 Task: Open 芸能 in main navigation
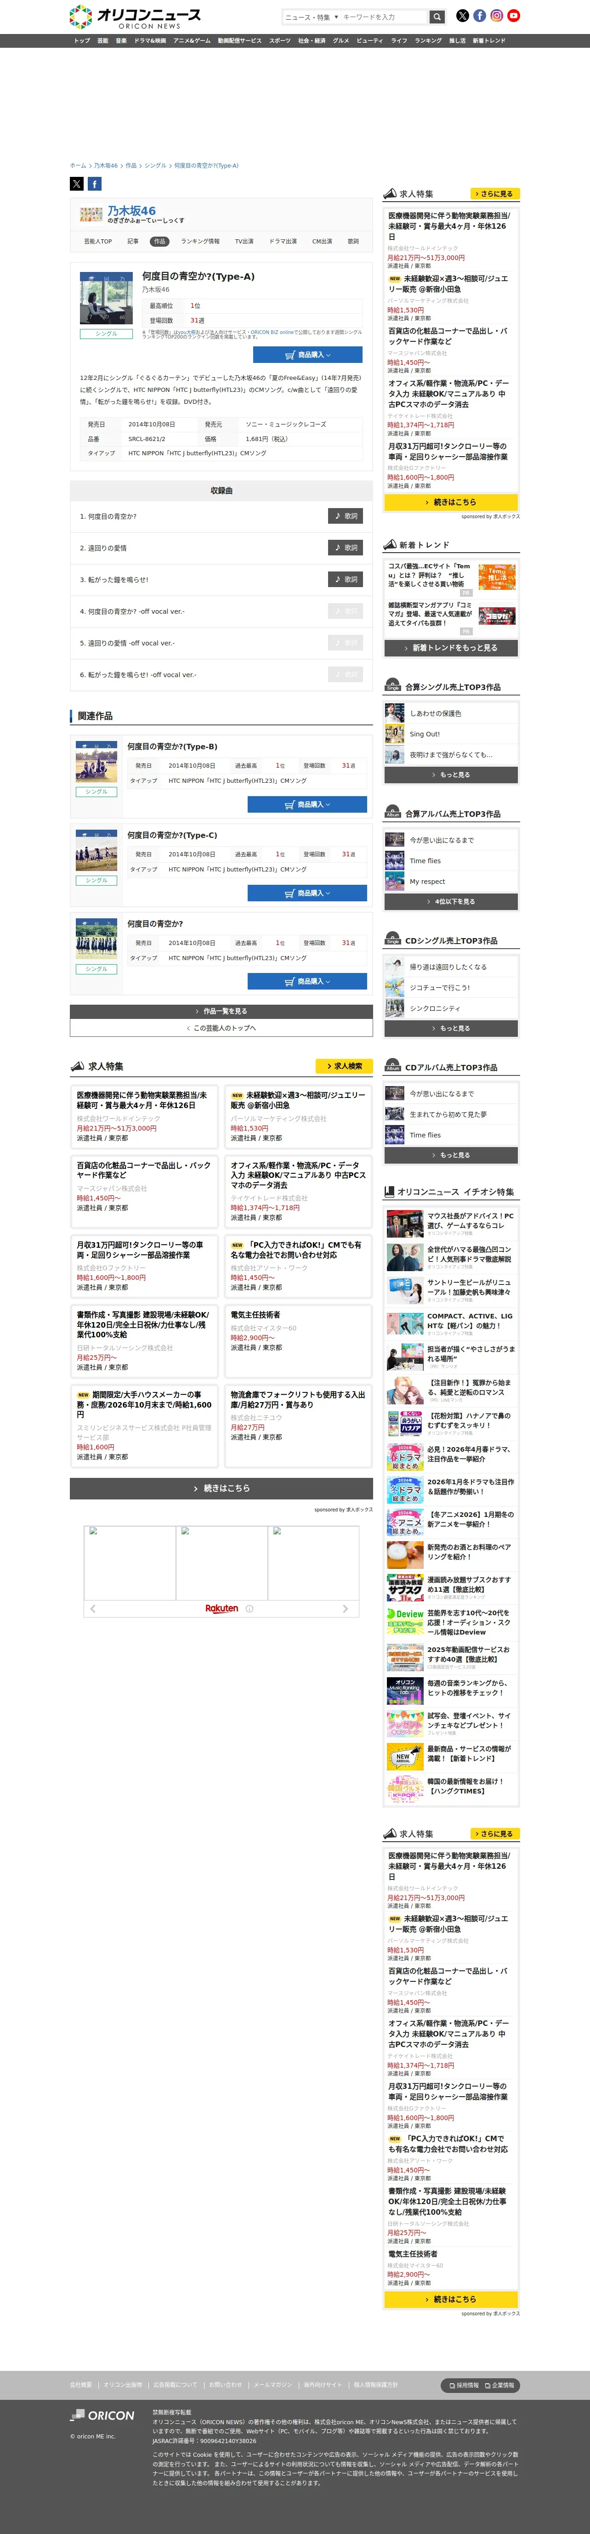click(103, 40)
